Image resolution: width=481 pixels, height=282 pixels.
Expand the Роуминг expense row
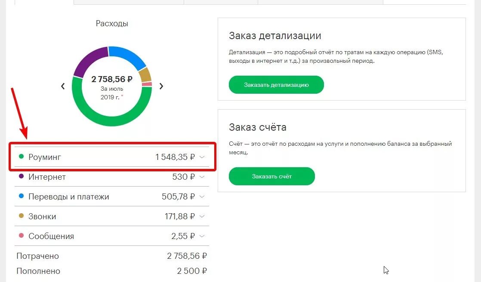[202, 157]
